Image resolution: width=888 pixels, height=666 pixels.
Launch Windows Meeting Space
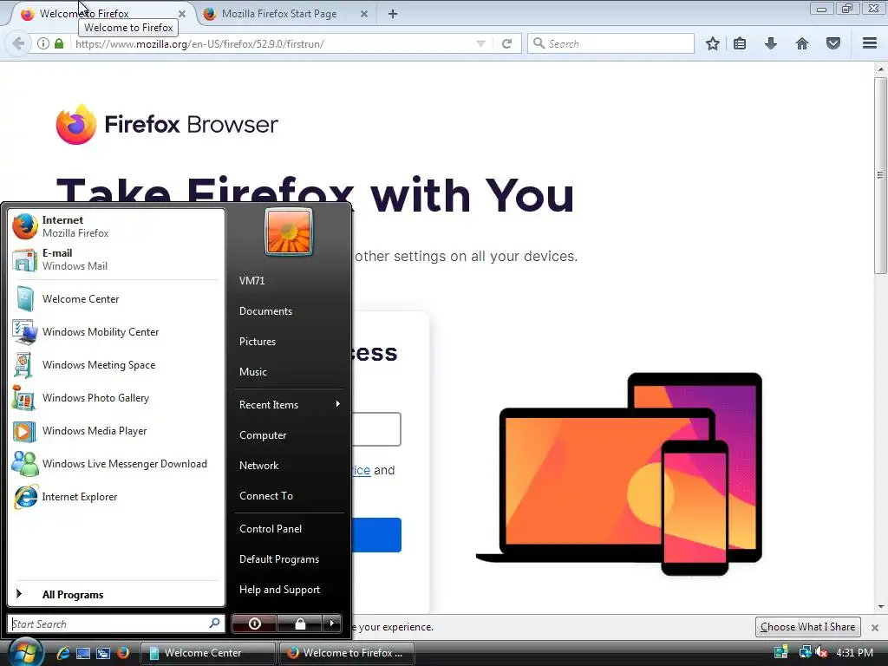coord(116,365)
